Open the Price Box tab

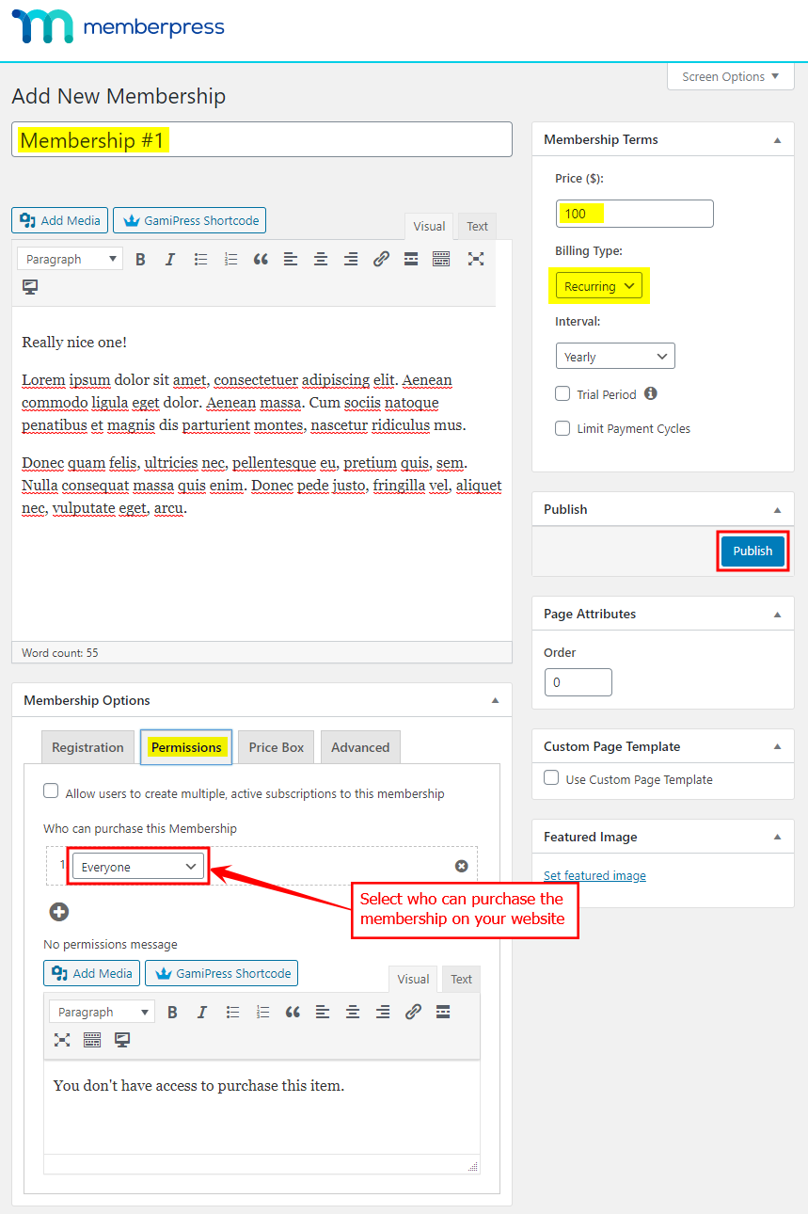point(277,747)
